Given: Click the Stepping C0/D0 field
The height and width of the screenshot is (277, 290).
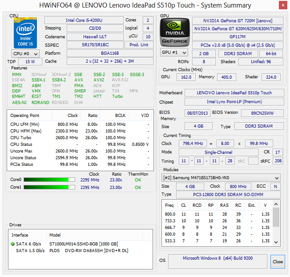Looking at the screenshot, I should pyautogui.click(x=95, y=28).
